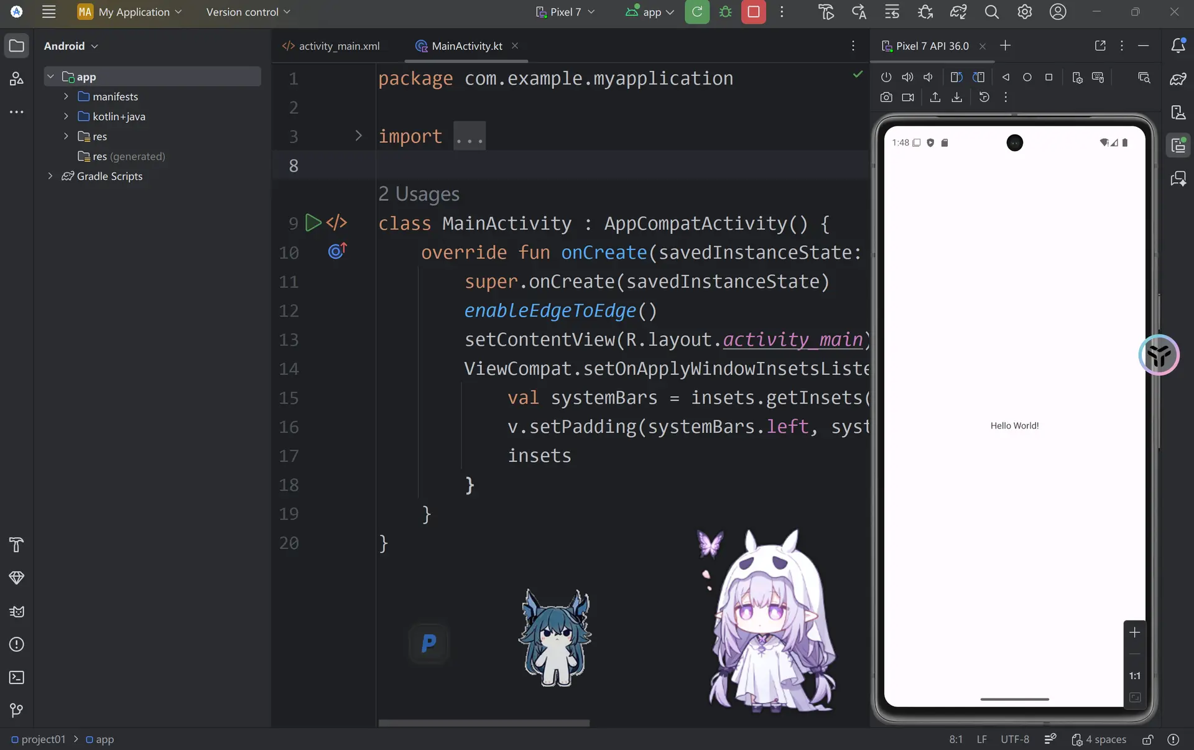Open the My Application project dropdown
Viewport: 1194px width, 750px height.
pyautogui.click(x=130, y=12)
